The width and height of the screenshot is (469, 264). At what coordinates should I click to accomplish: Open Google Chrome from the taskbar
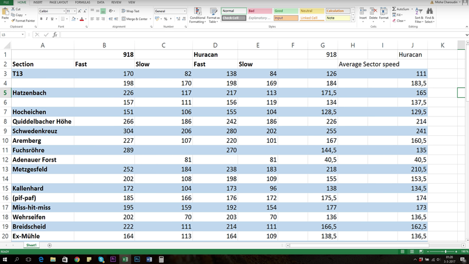click(77, 259)
